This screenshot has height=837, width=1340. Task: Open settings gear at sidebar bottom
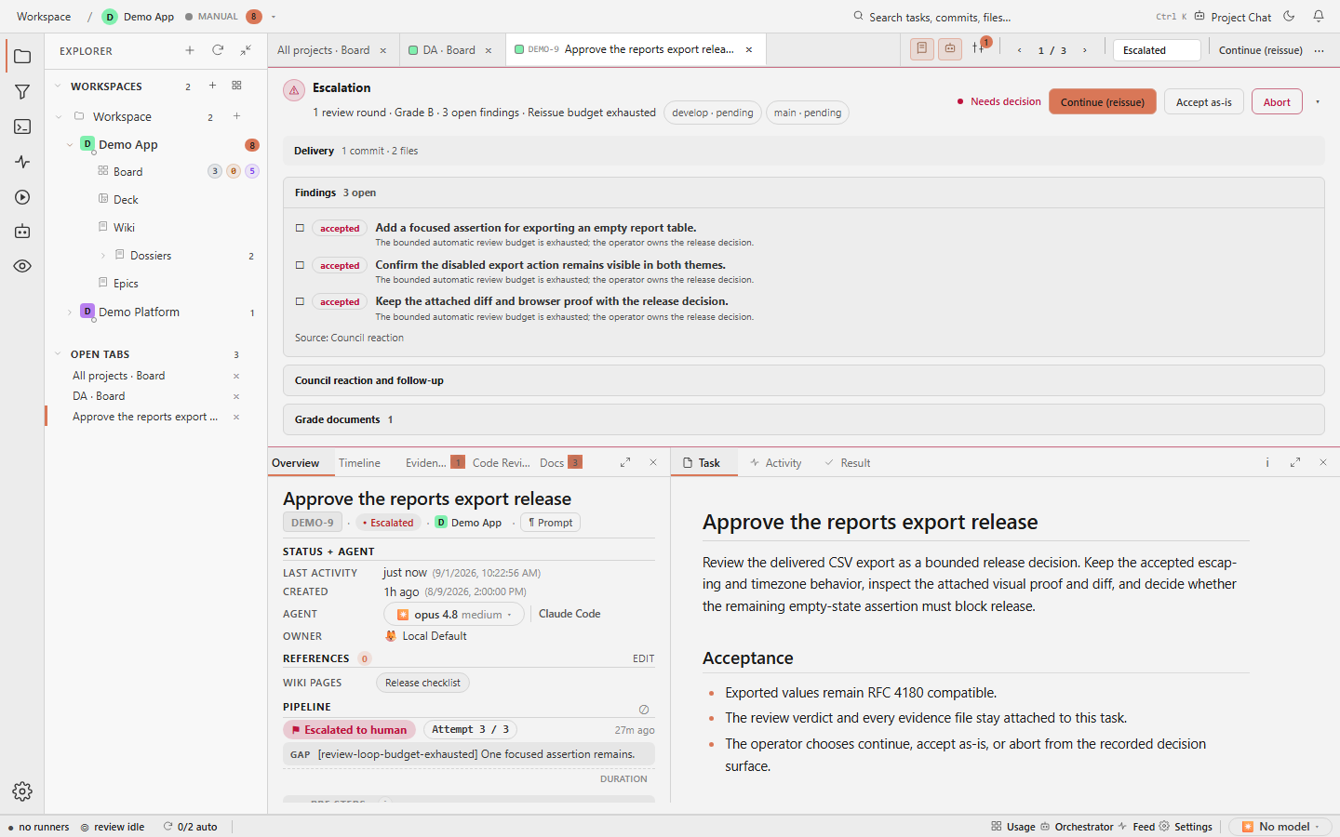(22, 791)
